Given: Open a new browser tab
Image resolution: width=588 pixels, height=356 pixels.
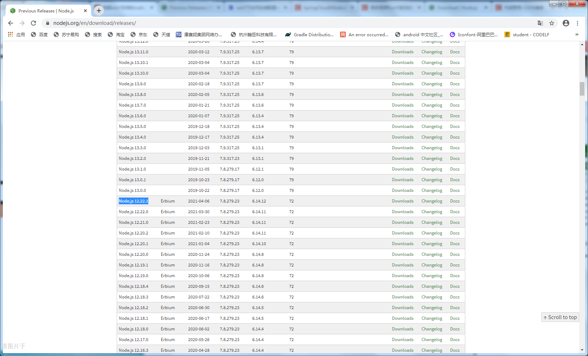Looking at the screenshot, I should pos(99,11).
